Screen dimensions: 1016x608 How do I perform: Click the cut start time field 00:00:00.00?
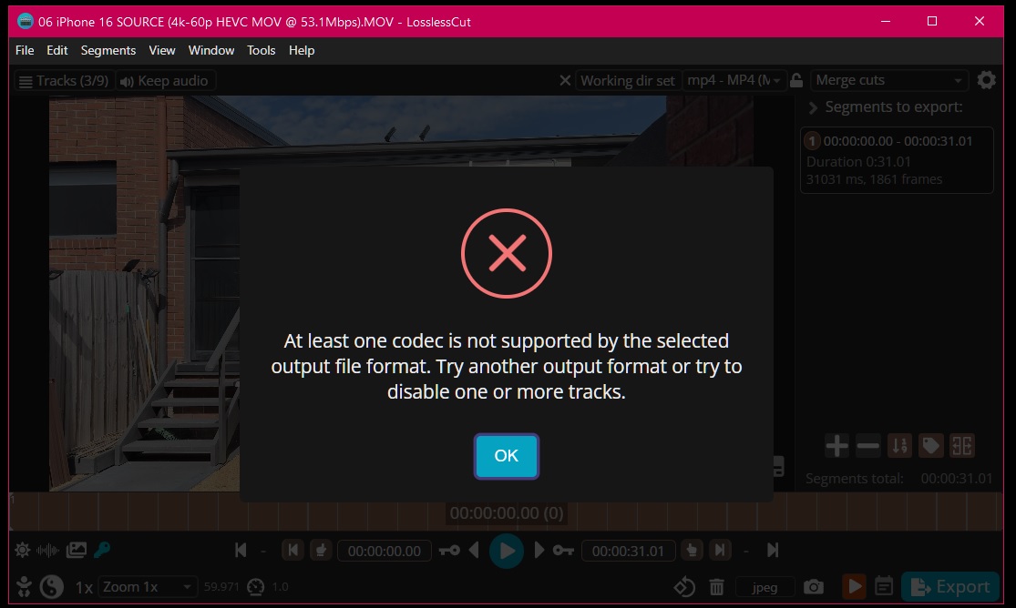[x=385, y=551]
